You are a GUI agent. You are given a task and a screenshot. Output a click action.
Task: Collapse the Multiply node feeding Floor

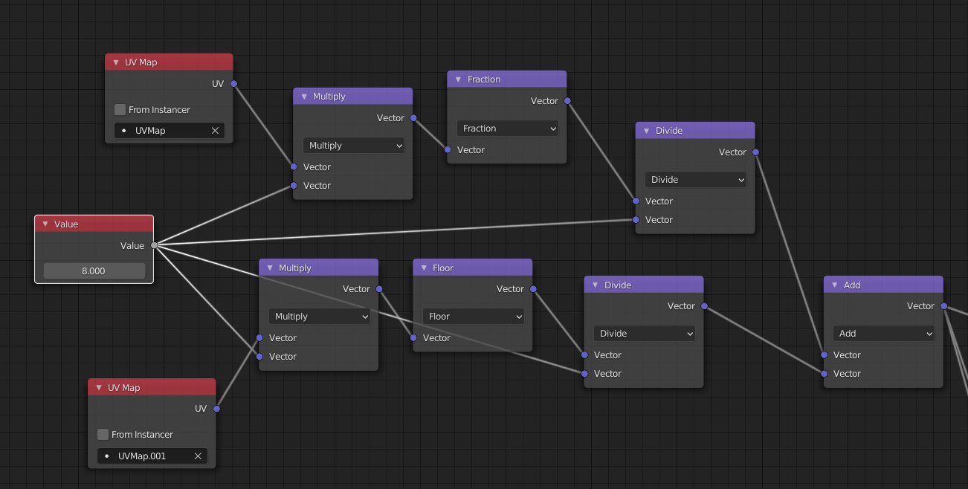(270, 268)
